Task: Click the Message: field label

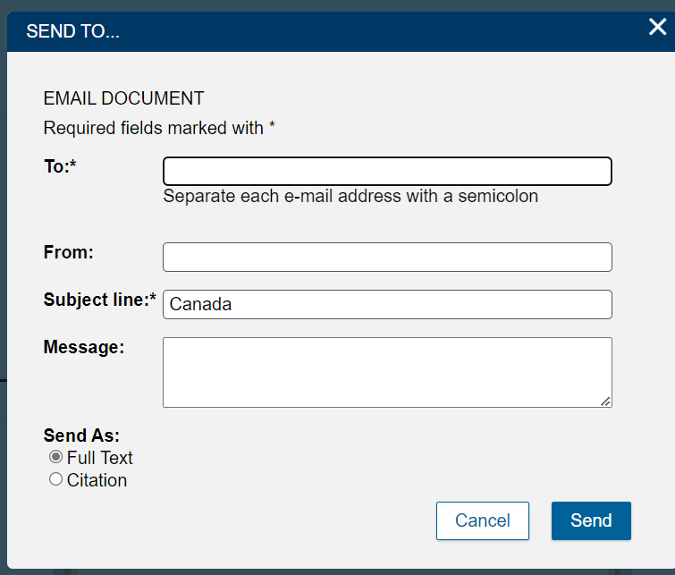Action: [84, 347]
